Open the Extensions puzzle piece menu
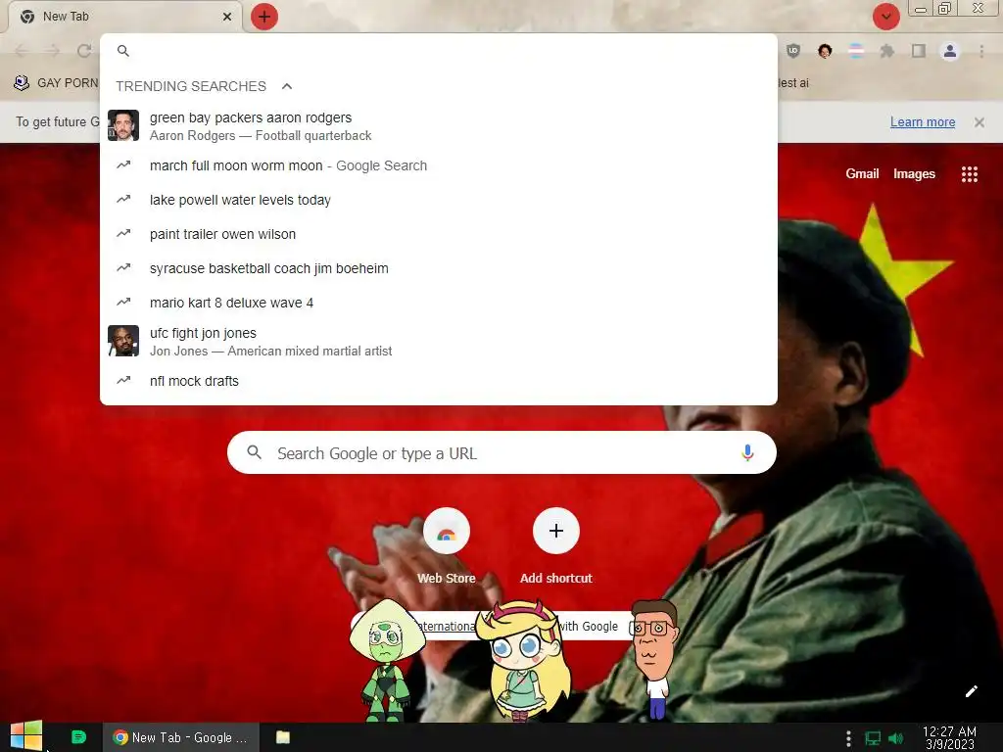The image size is (1003, 752). (887, 51)
